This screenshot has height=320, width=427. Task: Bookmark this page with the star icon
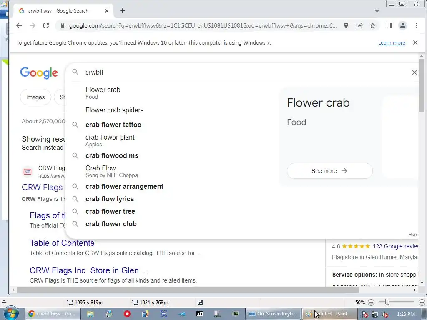pyautogui.click(x=373, y=25)
